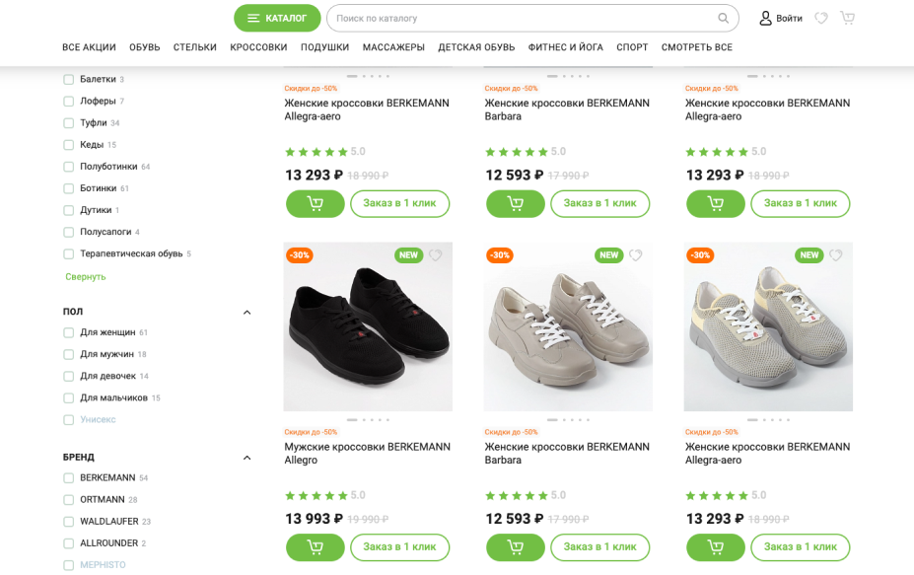The image size is (914, 575).
Task: Click the search magnifier icon
Action: (x=723, y=18)
